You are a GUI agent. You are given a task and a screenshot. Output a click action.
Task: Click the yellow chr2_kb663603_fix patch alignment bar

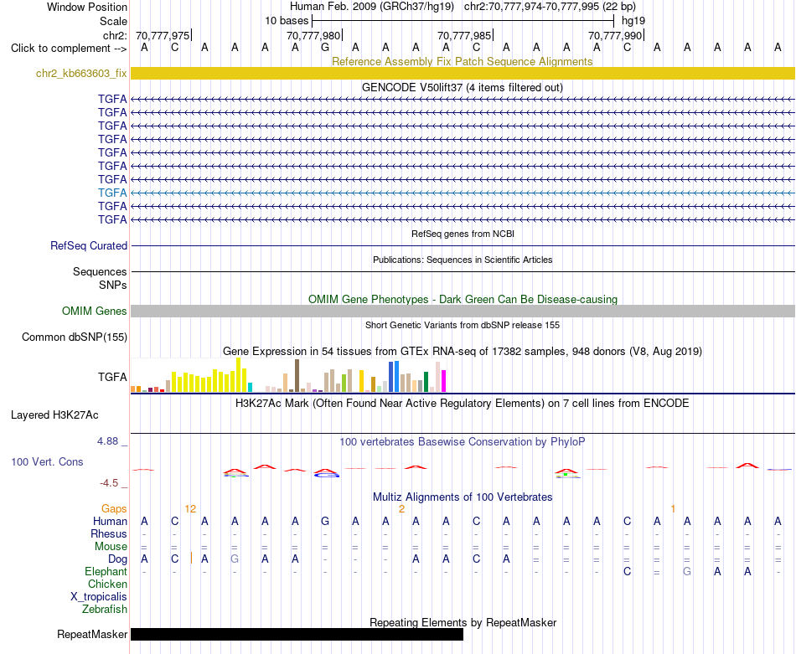tap(463, 73)
